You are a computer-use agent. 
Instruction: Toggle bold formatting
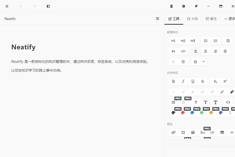coord(174,81)
